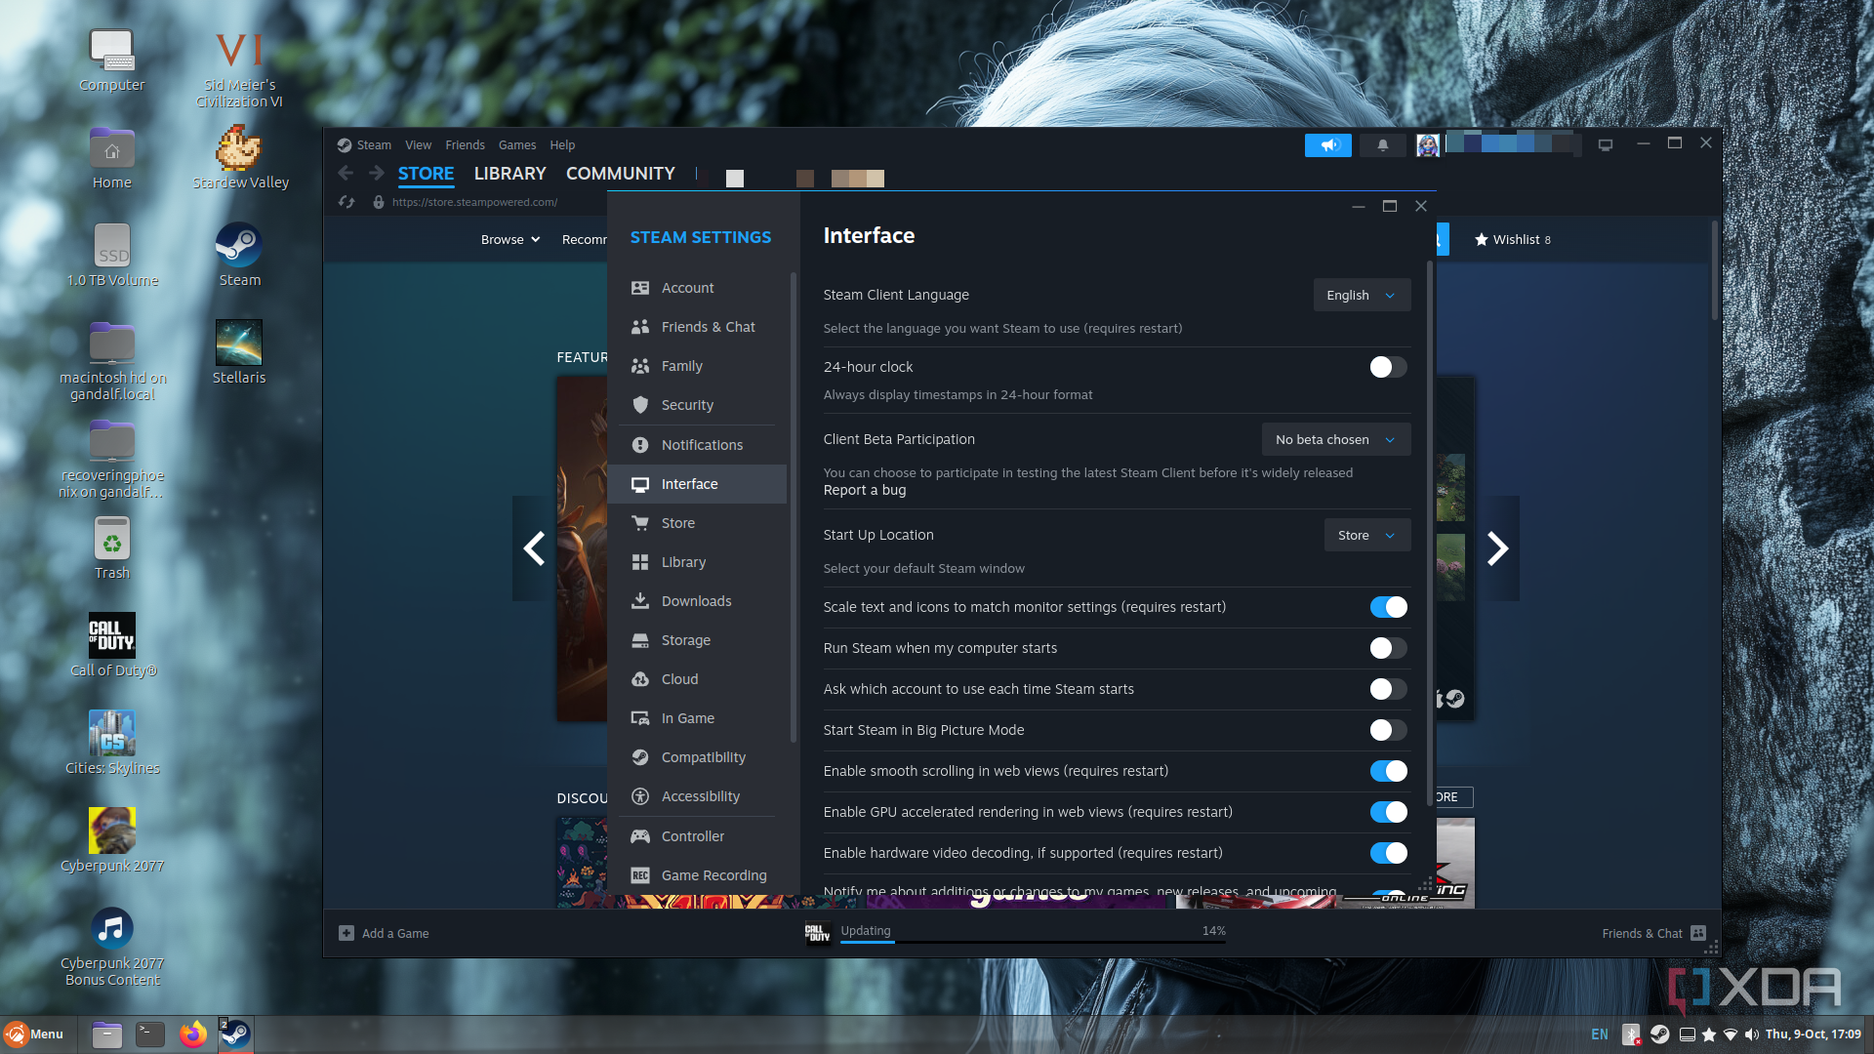1874x1054 pixels.
Task: Disable smooth scrolling in web views
Action: click(1388, 771)
